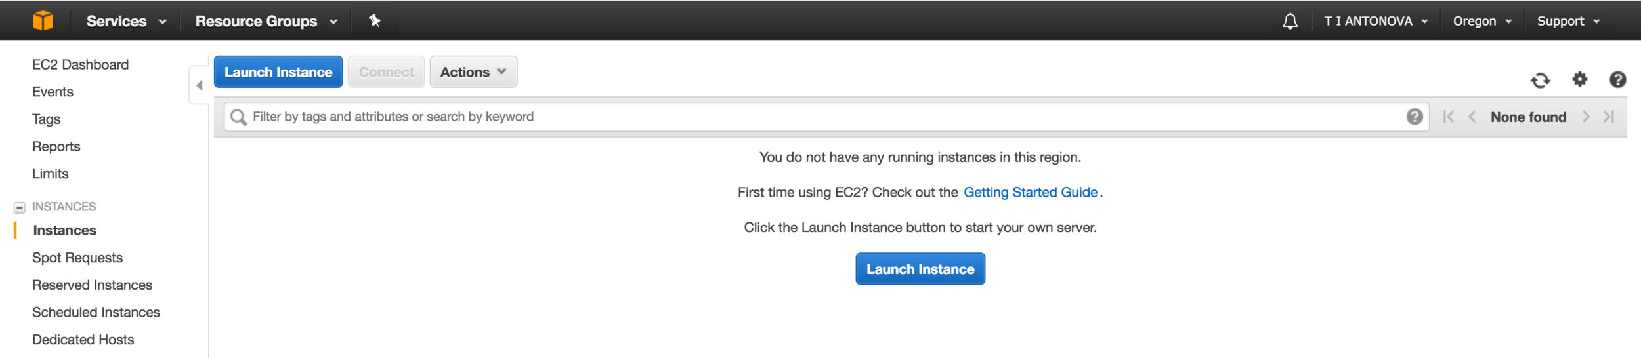
Task: Click 'You do not have any running instances' message
Action: point(920,157)
